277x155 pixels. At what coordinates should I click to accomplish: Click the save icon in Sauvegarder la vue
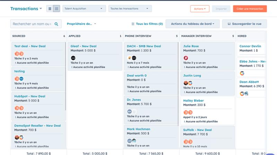229,24
